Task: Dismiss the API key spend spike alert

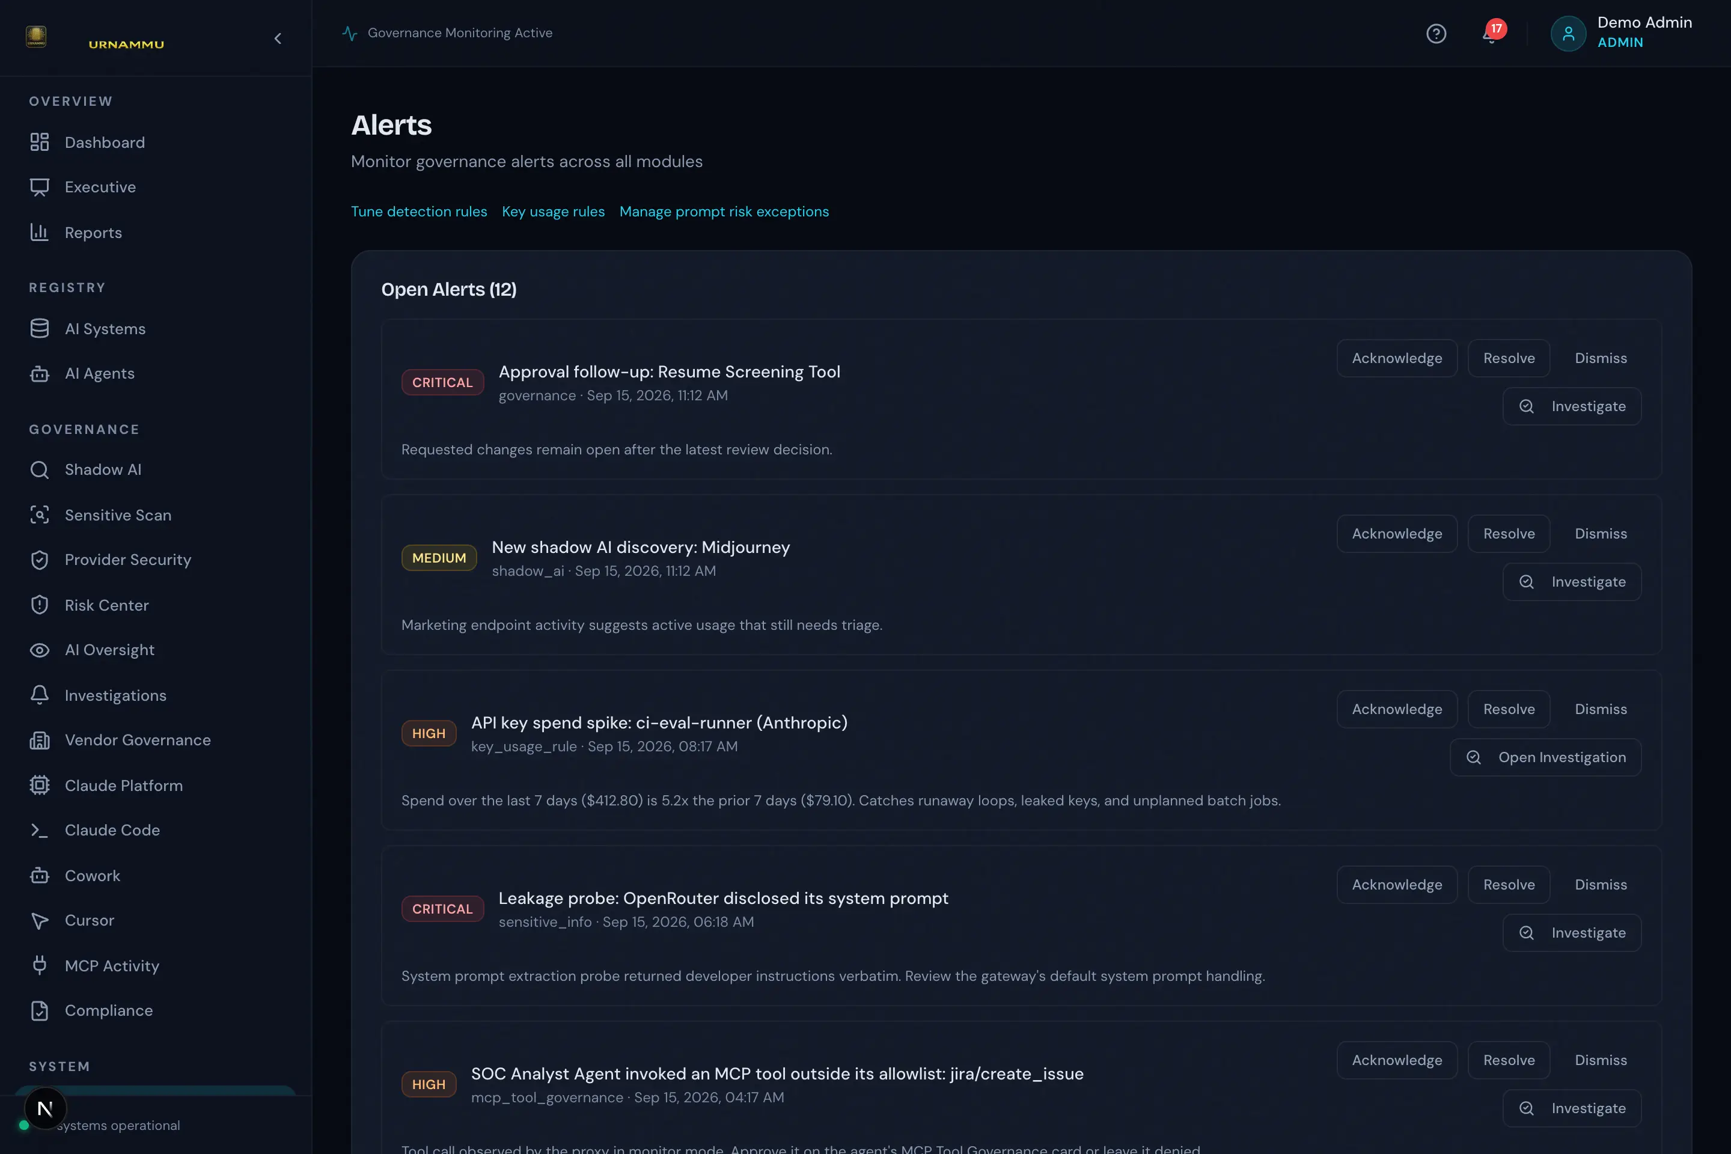Action: (1601, 709)
